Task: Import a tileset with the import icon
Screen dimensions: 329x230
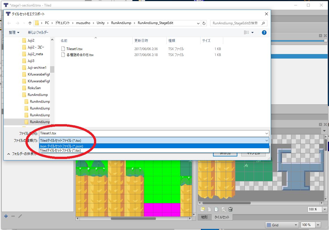Action: point(209,209)
